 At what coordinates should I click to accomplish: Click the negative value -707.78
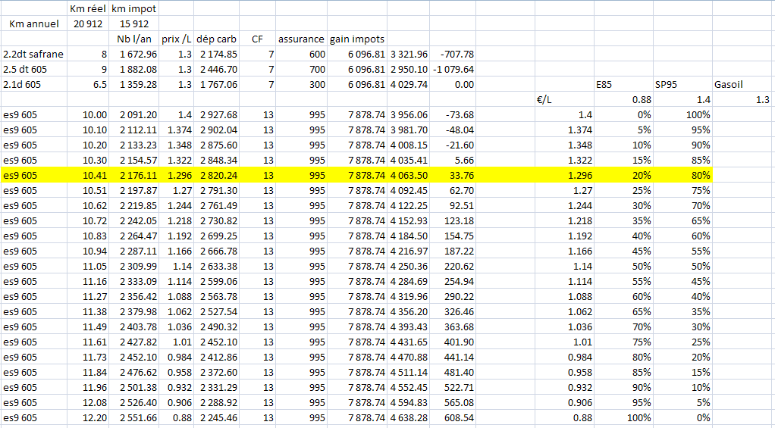pyautogui.click(x=452, y=55)
